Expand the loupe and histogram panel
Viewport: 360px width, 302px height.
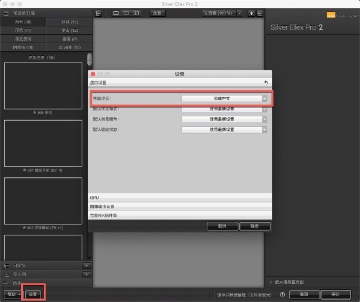coord(287,282)
